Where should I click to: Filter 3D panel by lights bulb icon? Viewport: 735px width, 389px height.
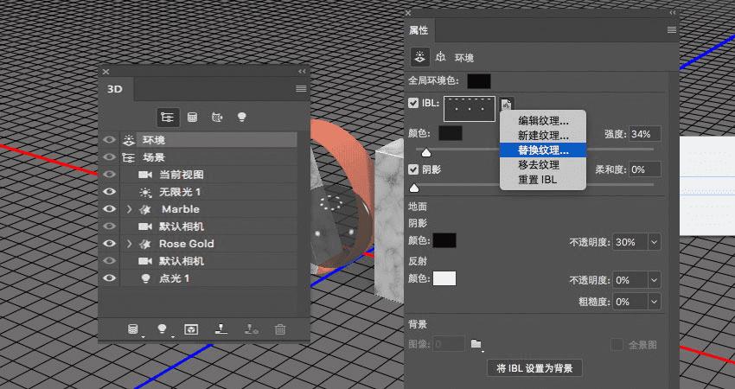[x=241, y=118]
